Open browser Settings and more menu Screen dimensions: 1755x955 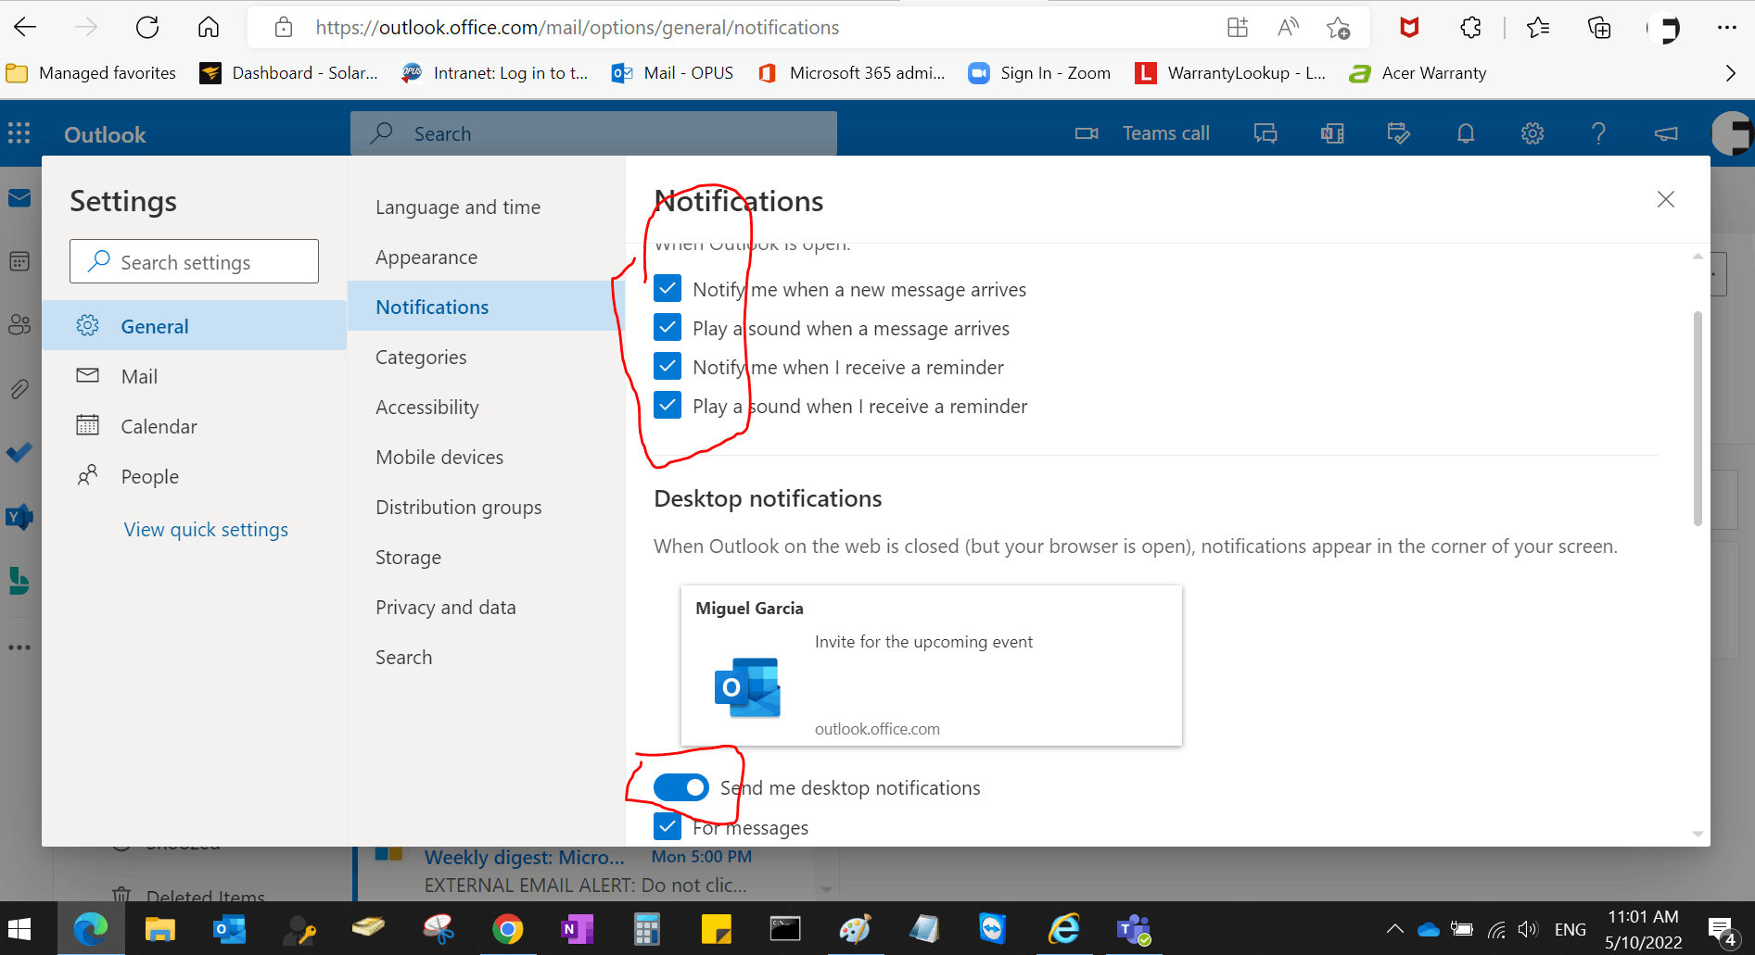[1726, 28]
